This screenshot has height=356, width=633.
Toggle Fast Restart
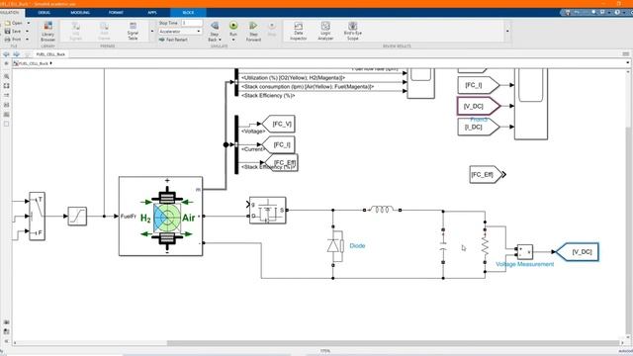(x=173, y=40)
